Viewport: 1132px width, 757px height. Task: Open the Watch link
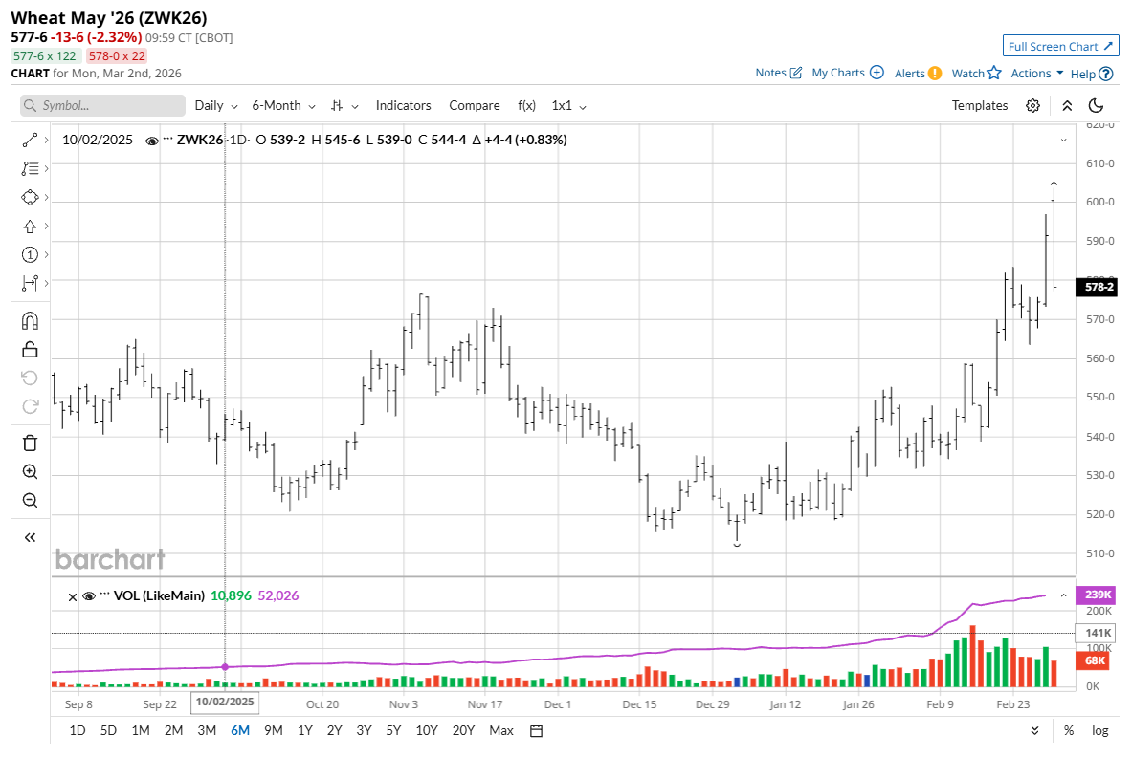coord(967,73)
